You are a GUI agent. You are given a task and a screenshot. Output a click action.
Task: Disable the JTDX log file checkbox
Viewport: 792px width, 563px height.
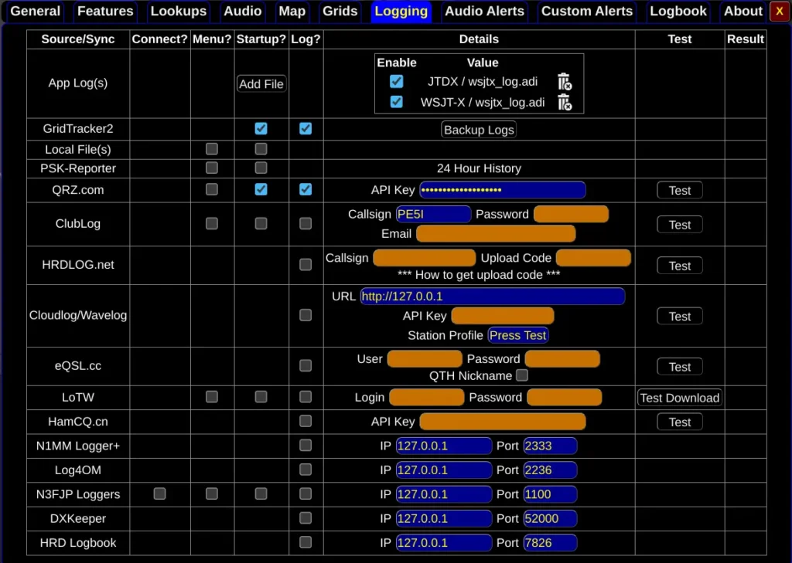(x=397, y=82)
